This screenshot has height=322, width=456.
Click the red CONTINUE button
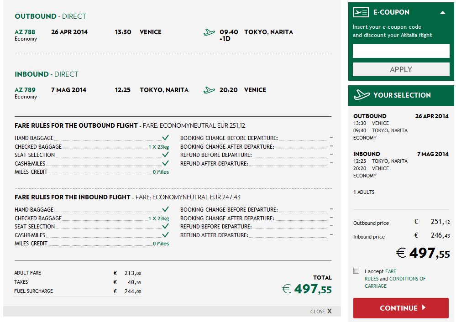[x=401, y=308]
